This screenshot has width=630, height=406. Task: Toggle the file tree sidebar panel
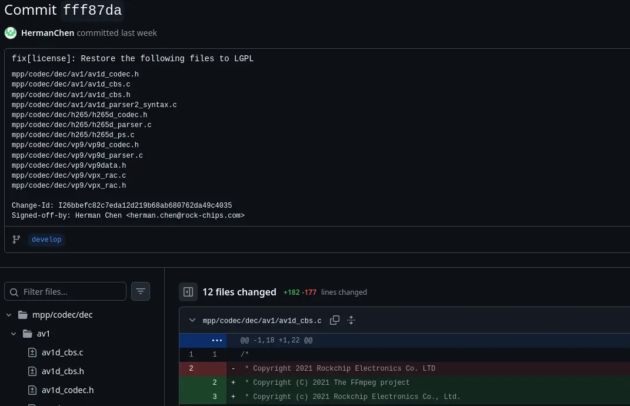coord(188,292)
